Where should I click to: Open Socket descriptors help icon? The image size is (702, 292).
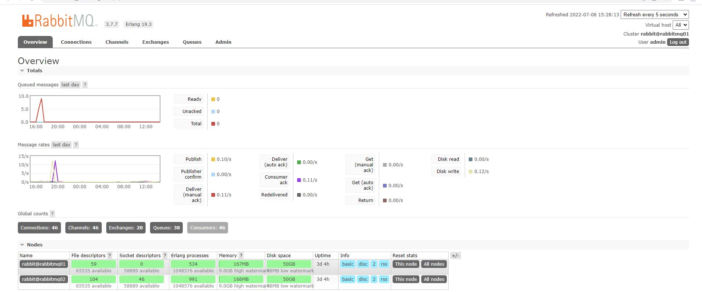165,255
